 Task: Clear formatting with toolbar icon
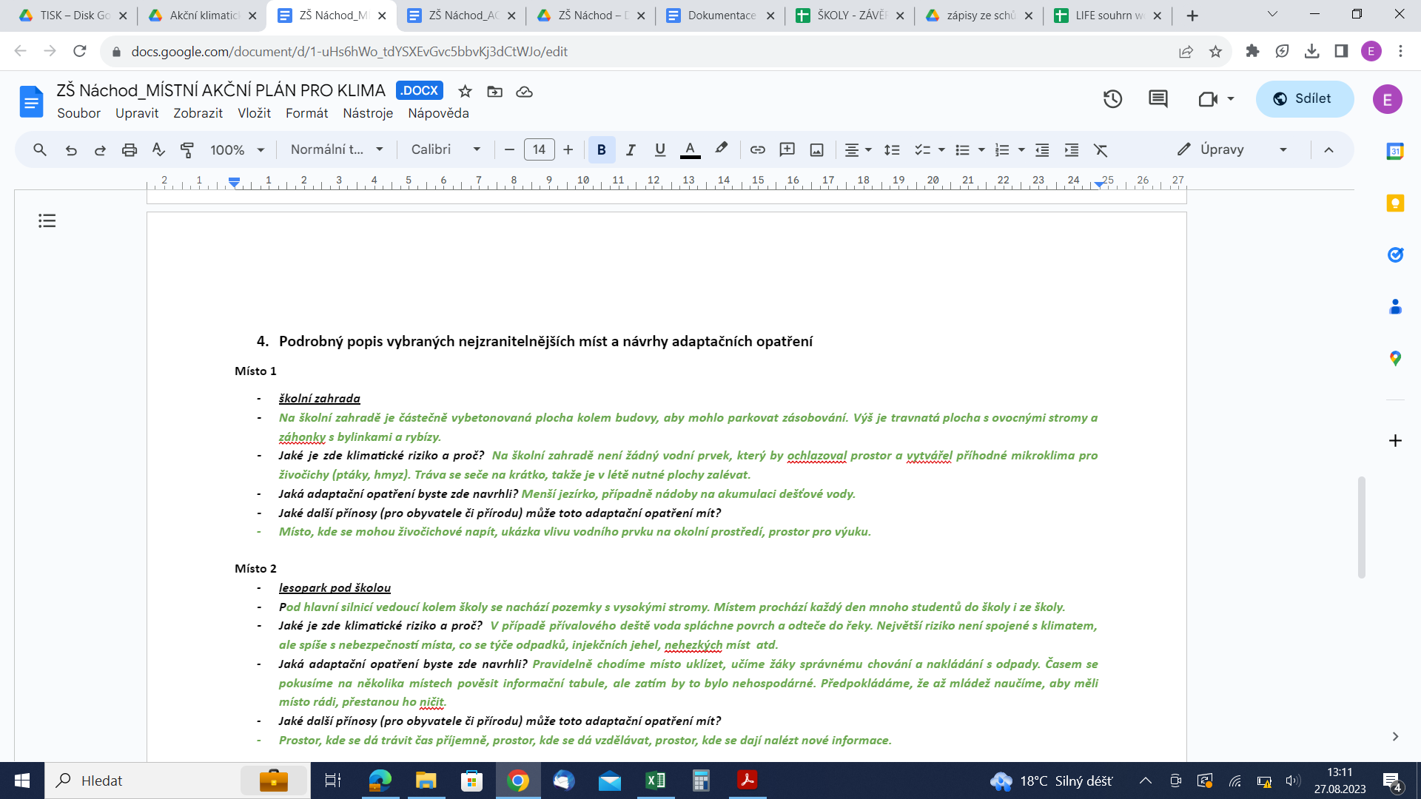pos(1101,150)
